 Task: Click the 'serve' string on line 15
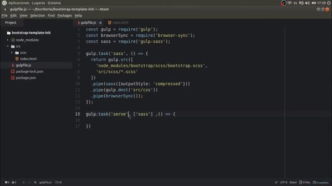119,114
